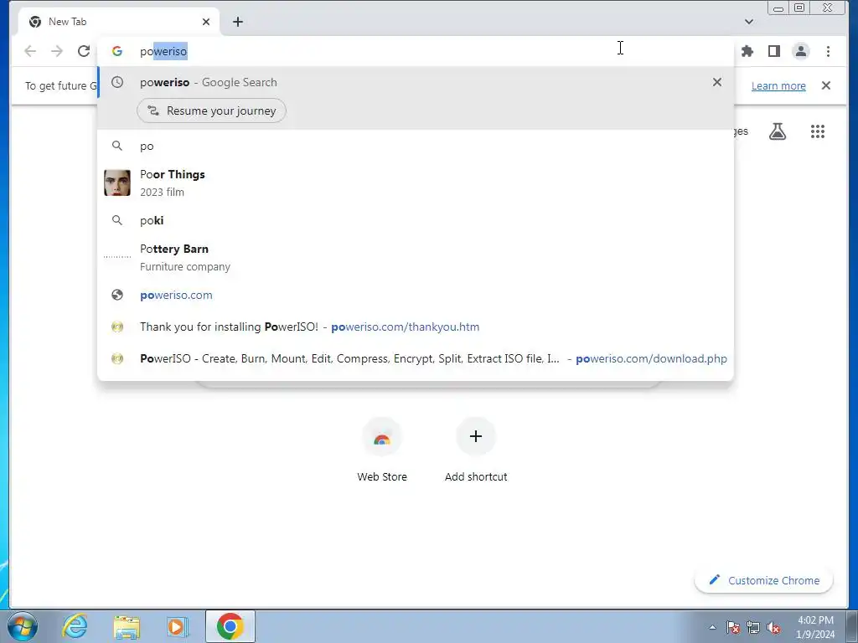Click the Customize Chrome button
858x643 pixels.
click(764, 580)
